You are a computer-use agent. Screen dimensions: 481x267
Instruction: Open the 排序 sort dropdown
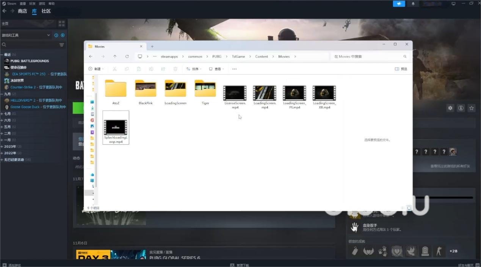194,69
